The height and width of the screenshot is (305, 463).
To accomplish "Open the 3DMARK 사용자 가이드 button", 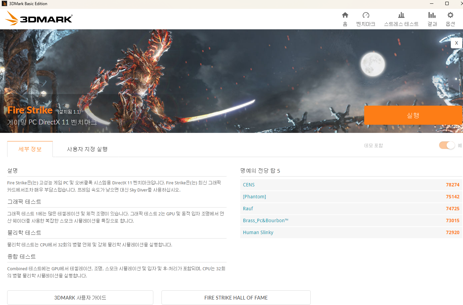I will point(80,298).
